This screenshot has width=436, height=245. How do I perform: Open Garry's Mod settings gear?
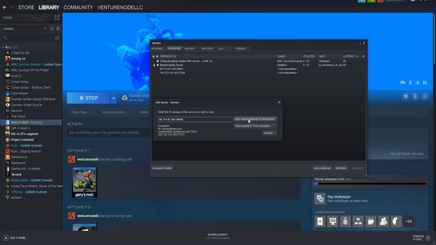[406, 97]
